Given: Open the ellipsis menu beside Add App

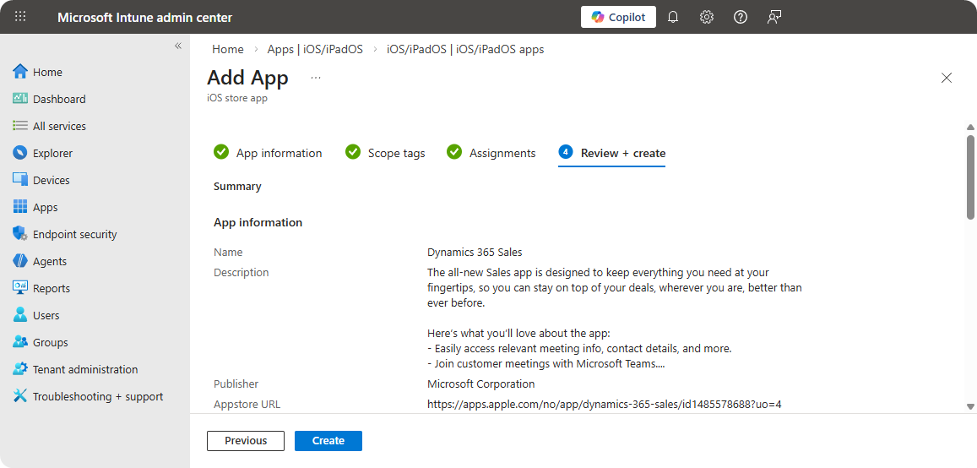Looking at the screenshot, I should [x=316, y=78].
